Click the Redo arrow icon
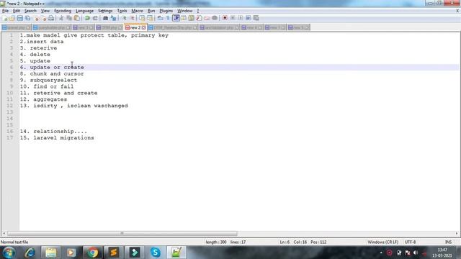This screenshot has width=461, height=259. coord(95,18)
